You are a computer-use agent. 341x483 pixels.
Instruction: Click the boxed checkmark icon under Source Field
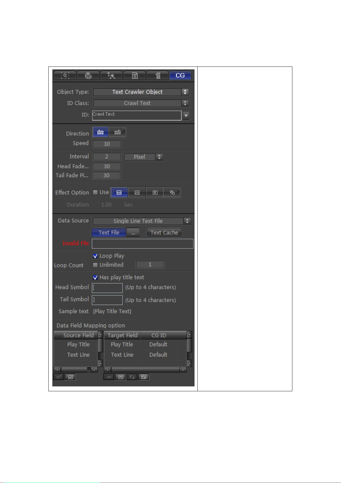[70, 377]
